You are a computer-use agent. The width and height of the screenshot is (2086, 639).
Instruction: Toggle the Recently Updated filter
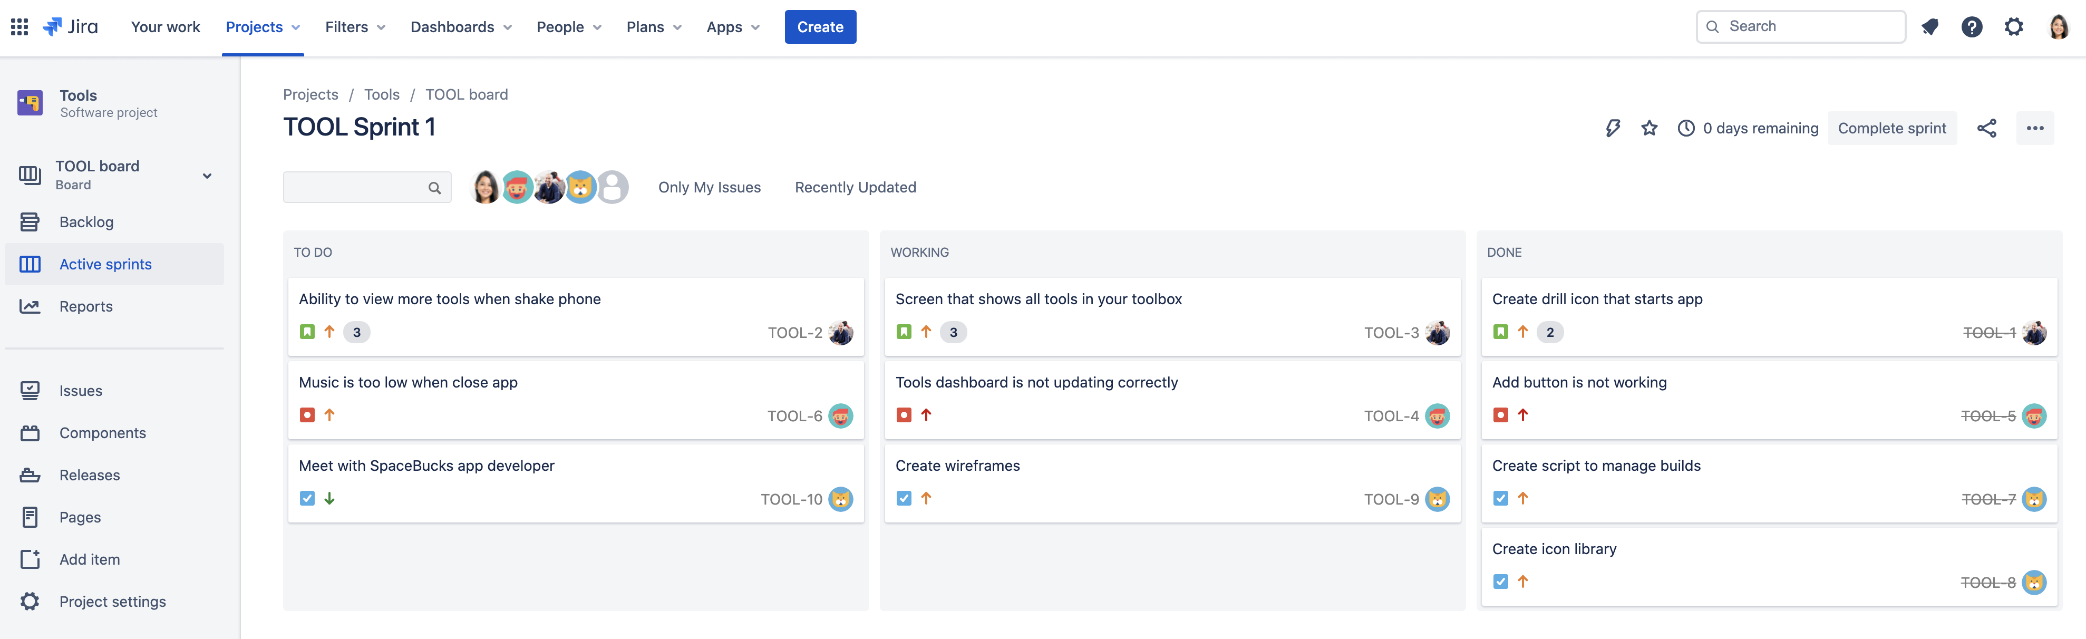(855, 187)
